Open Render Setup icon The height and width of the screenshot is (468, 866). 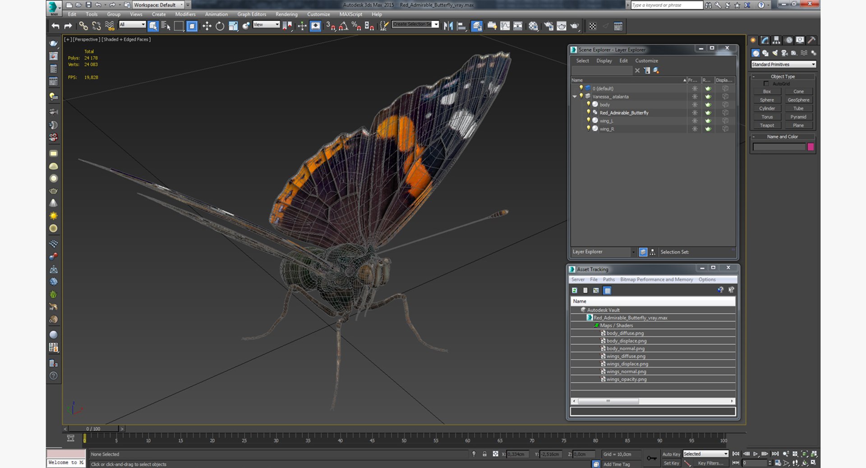(x=548, y=26)
